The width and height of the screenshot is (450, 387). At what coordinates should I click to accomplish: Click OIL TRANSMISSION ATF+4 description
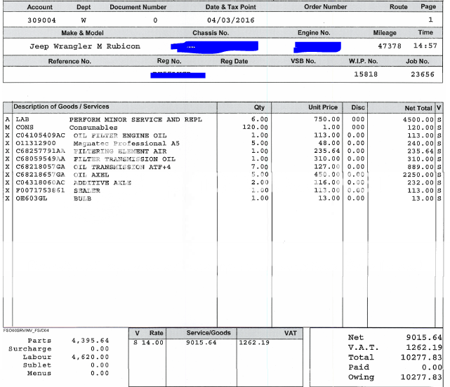click(x=122, y=167)
